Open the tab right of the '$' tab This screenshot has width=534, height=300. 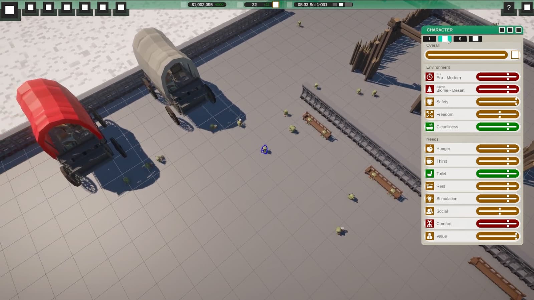coord(475,39)
